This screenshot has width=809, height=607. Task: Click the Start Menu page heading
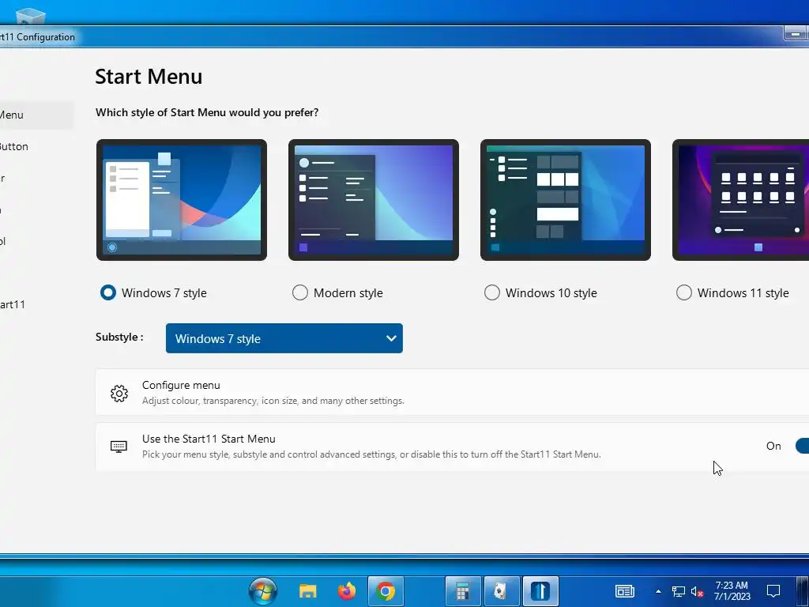149,77
